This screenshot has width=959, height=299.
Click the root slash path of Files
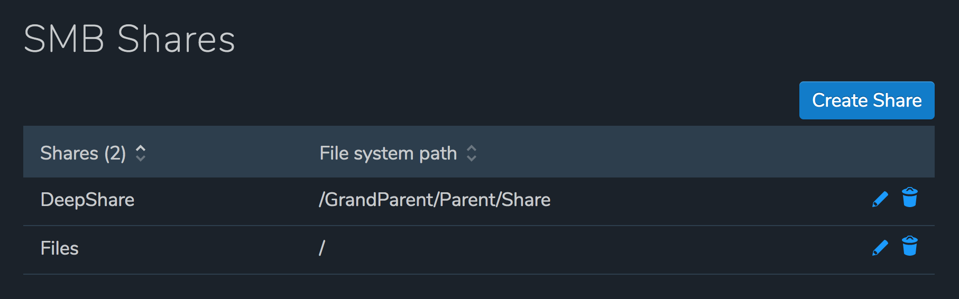[322, 248]
